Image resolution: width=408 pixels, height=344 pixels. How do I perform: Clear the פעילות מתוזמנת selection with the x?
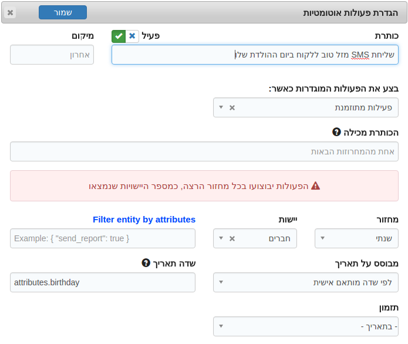pyautogui.click(x=232, y=107)
